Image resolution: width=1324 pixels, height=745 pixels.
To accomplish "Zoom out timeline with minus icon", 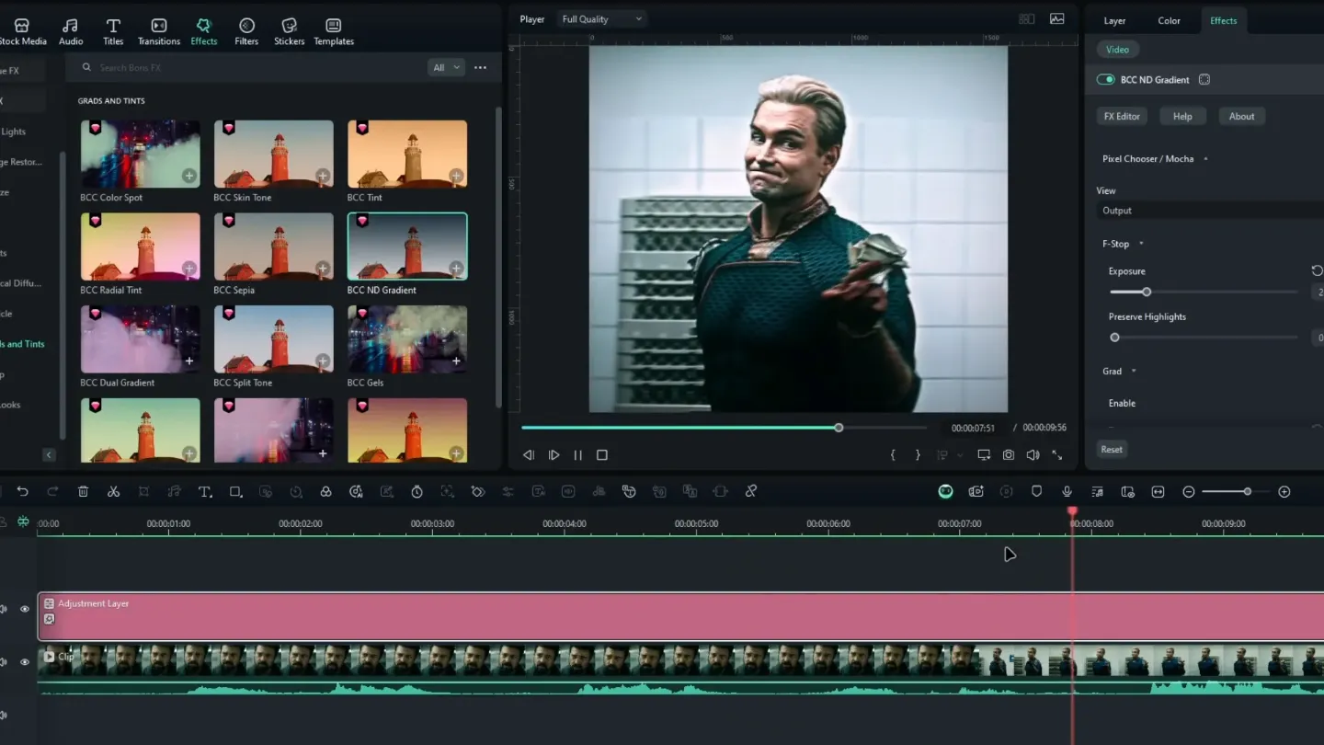I will (1188, 492).
